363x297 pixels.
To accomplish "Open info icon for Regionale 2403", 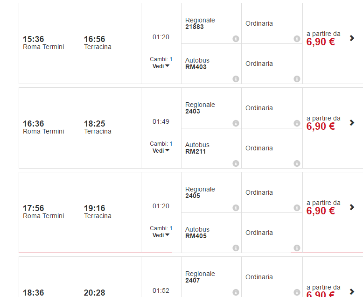I will click(x=236, y=123).
